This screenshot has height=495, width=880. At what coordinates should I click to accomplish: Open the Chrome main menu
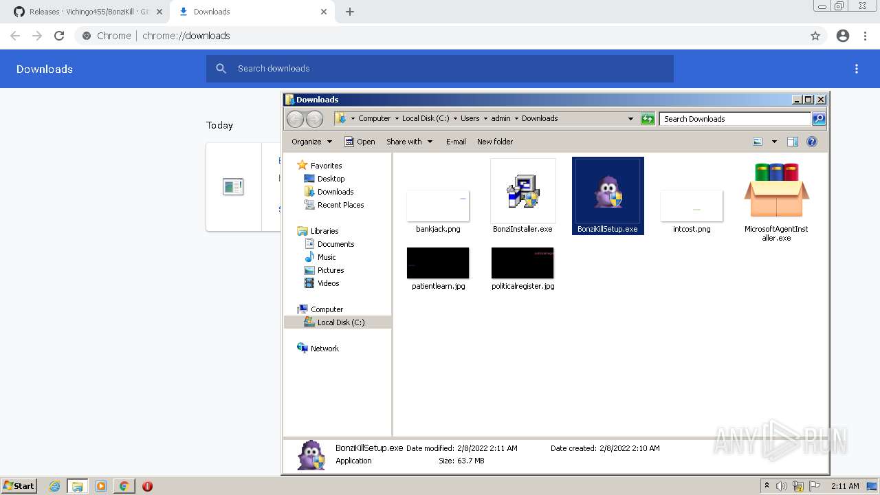point(866,36)
